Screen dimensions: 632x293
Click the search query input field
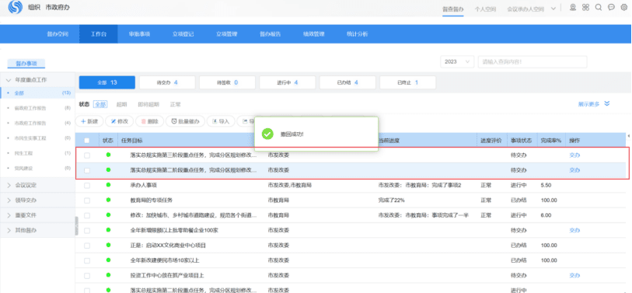click(x=532, y=61)
